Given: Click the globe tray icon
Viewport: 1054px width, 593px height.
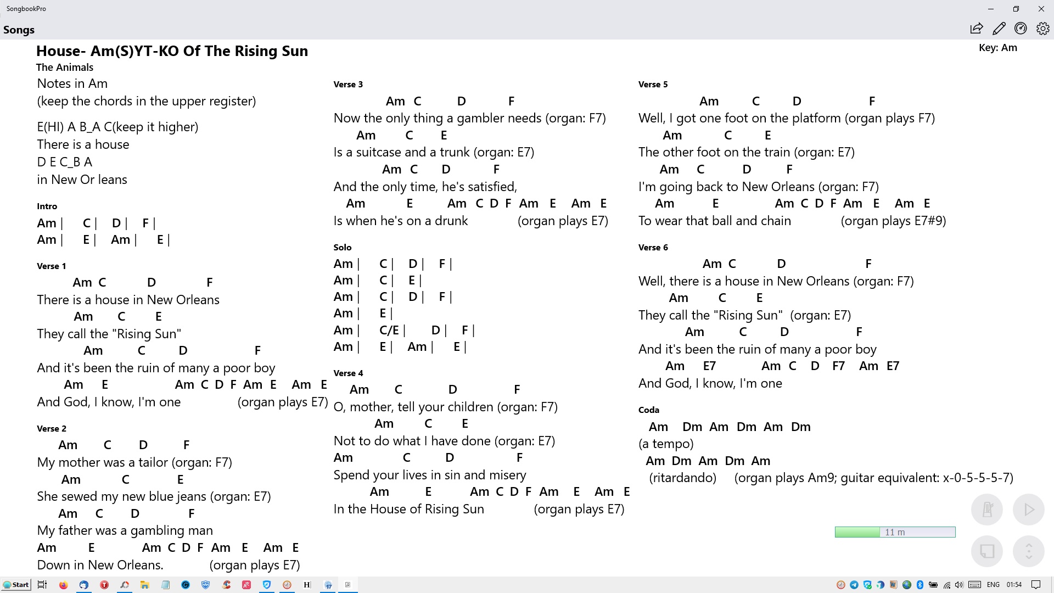Looking at the screenshot, I should point(907,585).
